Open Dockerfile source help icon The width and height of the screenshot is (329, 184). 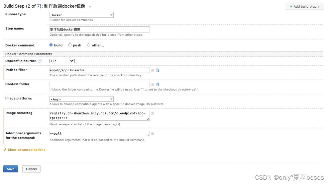click(x=40, y=61)
